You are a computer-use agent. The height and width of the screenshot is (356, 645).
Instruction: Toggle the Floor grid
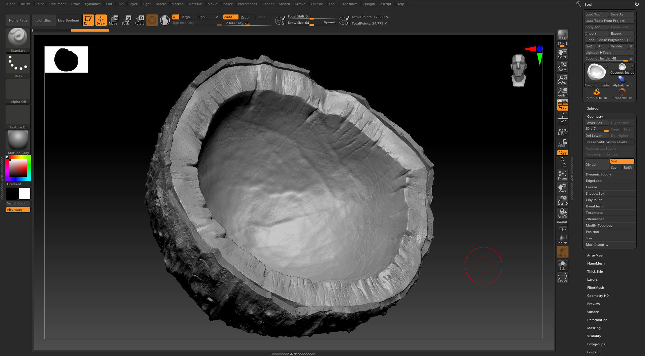562,118
